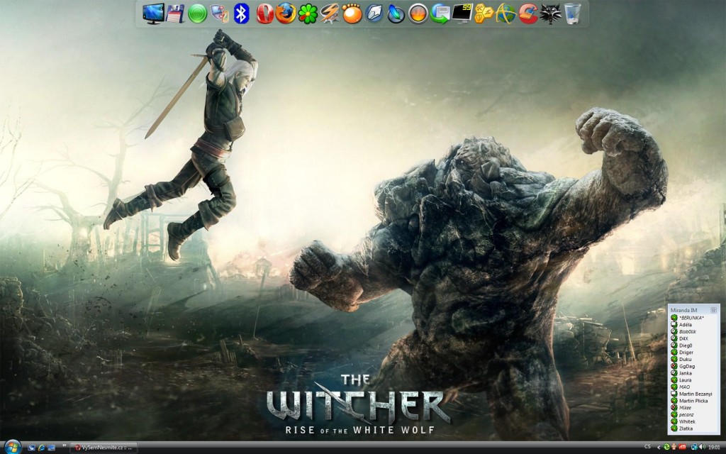Select contact Zlatka in Miranda IM
This screenshot has height=454, width=726.
click(x=693, y=428)
